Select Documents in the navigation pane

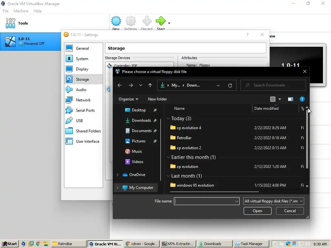click(142, 131)
